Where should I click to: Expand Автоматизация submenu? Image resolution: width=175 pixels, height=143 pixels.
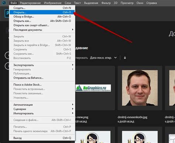(x=42, y=105)
